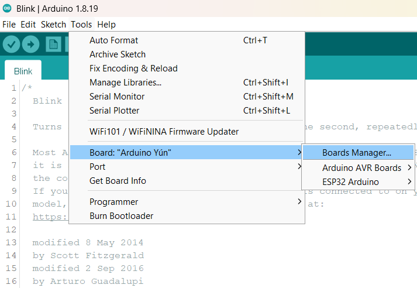Open the Help menu

point(106,25)
